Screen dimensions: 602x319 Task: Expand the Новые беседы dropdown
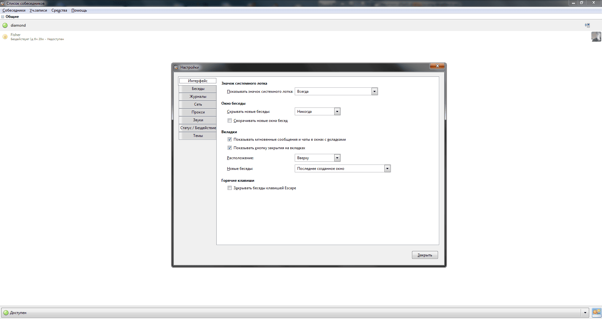[387, 169]
